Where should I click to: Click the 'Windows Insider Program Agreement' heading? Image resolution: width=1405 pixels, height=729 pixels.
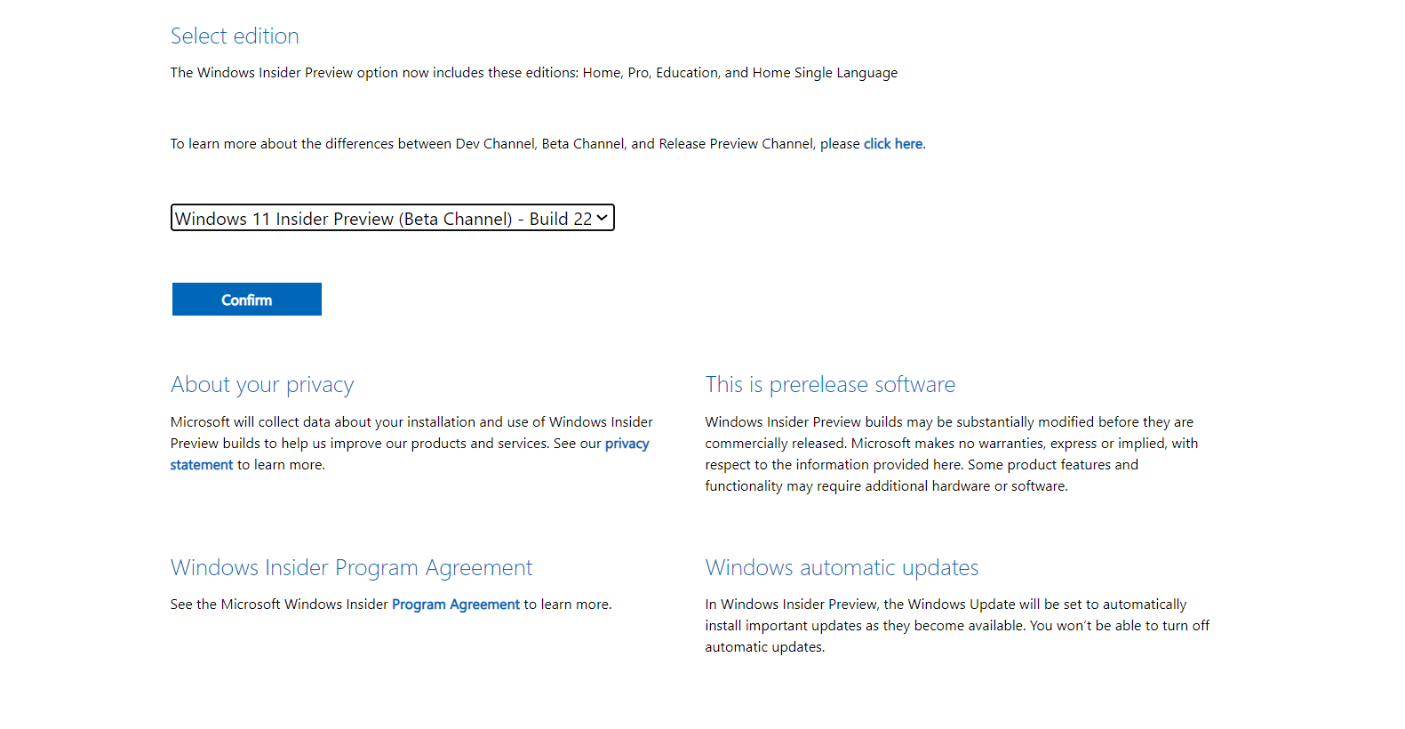[352, 568]
